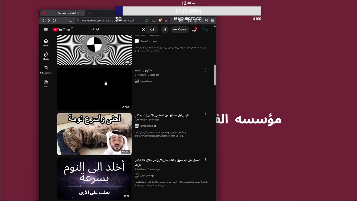Play the 33:00 starry night thumbnail
Viewport: 357px width, 201px height.
(94, 179)
